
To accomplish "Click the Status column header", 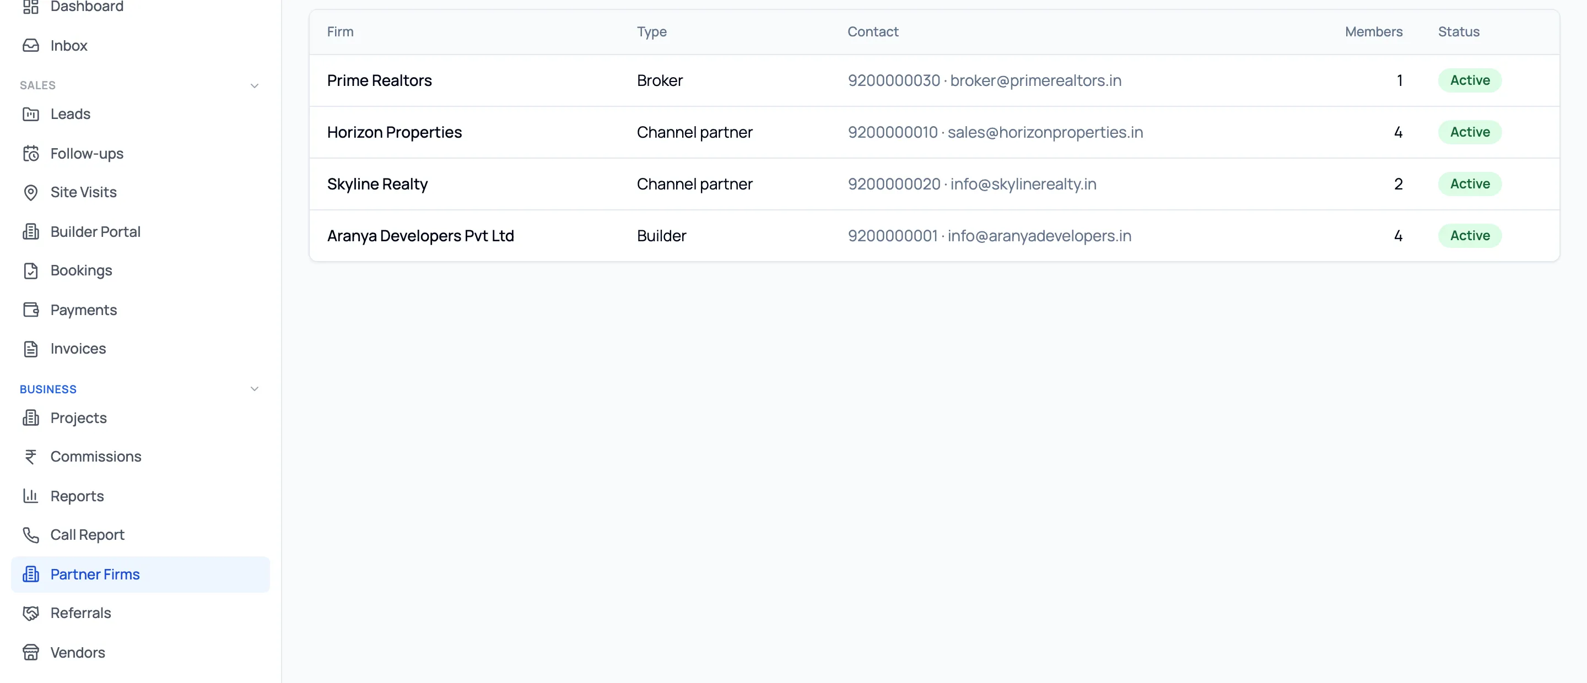I will (1459, 31).
